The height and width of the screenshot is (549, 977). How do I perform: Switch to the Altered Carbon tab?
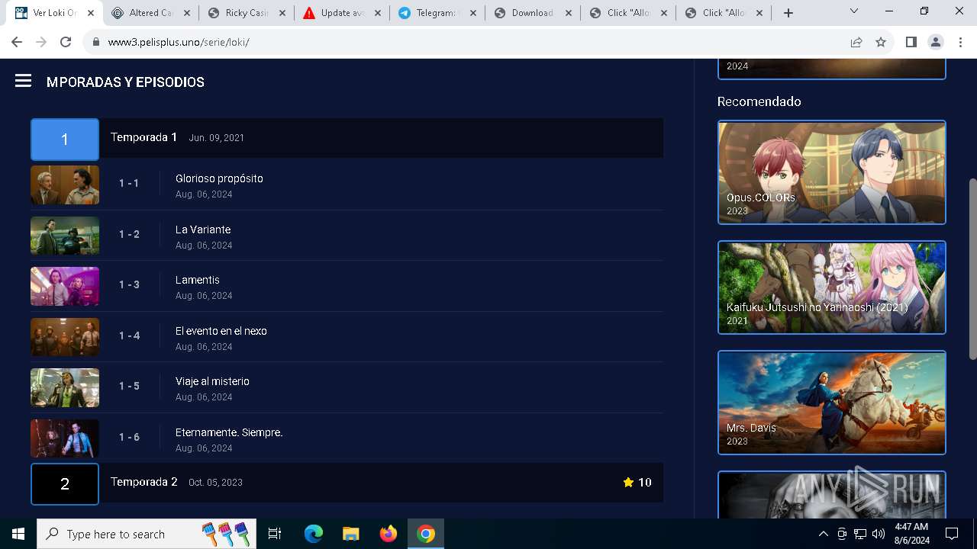150,13
